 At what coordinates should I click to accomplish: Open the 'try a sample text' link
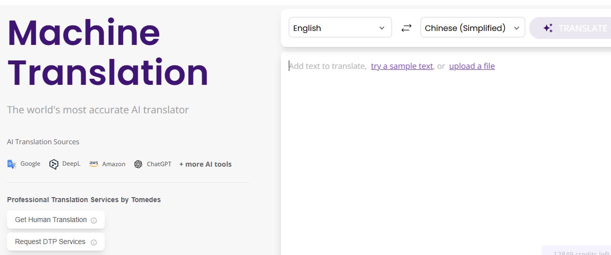point(402,66)
